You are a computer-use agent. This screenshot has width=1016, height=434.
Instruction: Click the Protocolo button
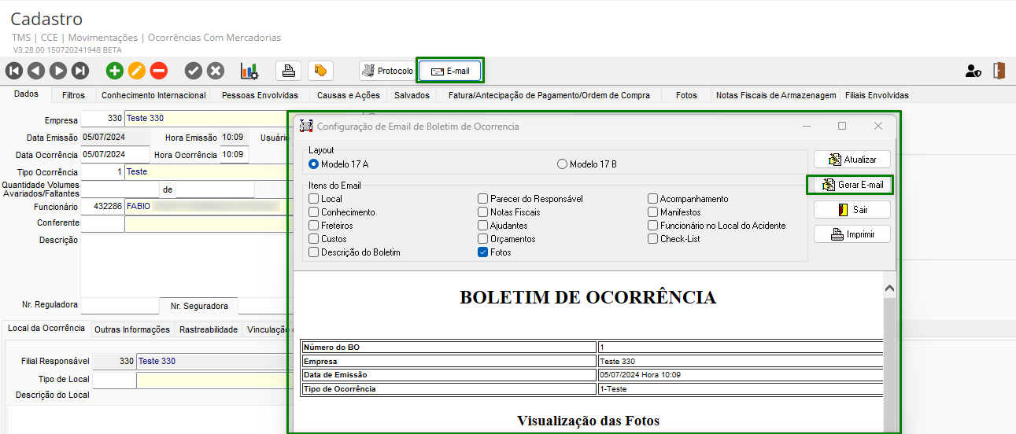[387, 71]
